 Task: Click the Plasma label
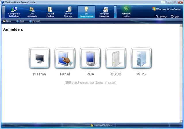39,74
